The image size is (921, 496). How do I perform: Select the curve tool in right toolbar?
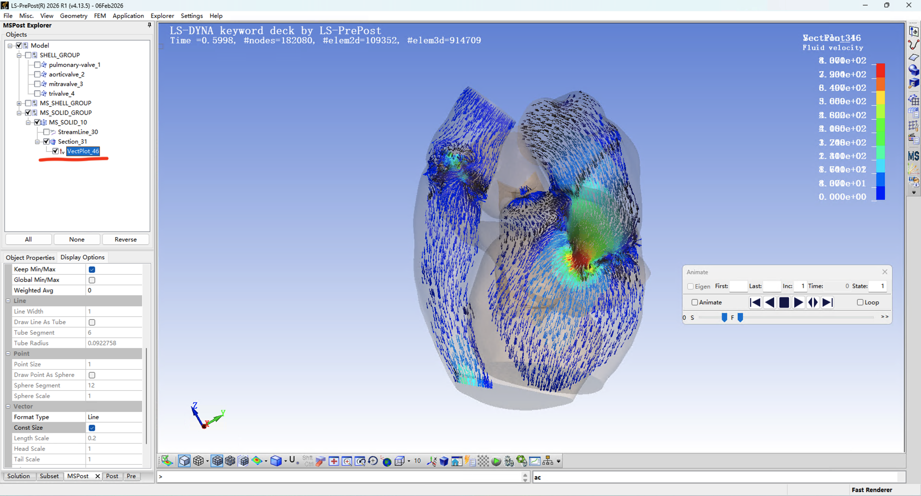914,45
